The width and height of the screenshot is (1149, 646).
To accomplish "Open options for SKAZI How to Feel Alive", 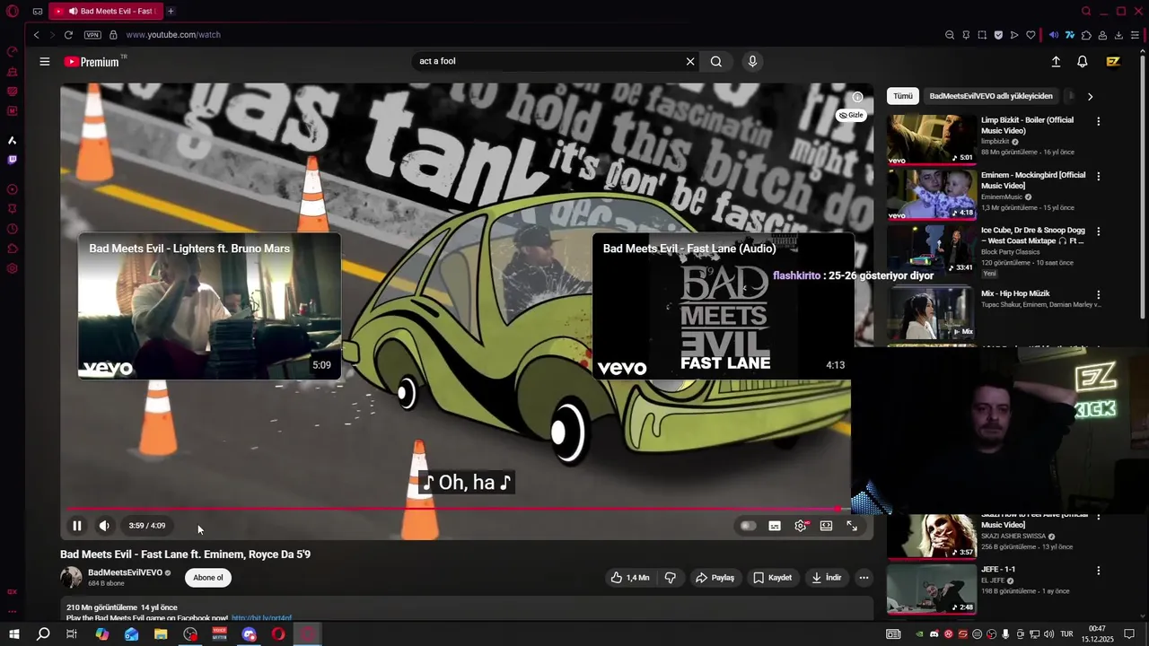I will click(x=1098, y=518).
